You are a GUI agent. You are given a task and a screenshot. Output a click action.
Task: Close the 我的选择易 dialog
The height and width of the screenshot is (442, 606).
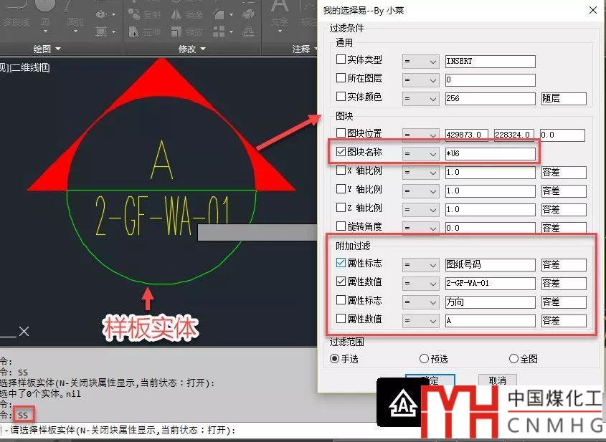593,11
